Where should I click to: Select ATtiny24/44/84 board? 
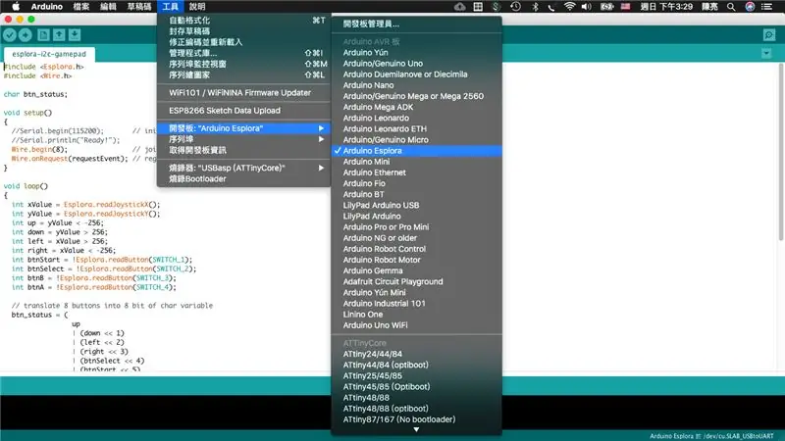click(416, 354)
